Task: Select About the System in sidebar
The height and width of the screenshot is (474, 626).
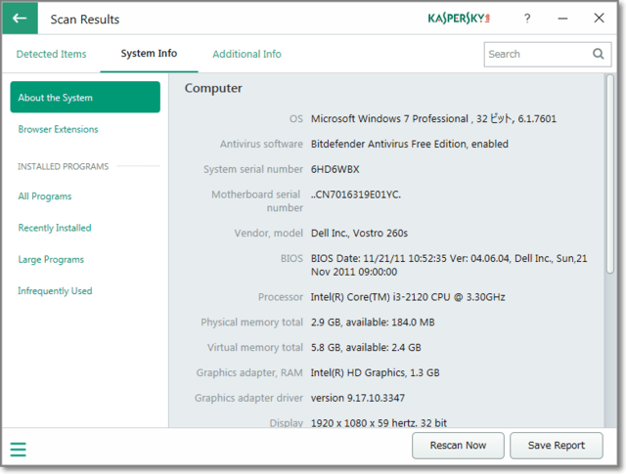Action: [85, 98]
